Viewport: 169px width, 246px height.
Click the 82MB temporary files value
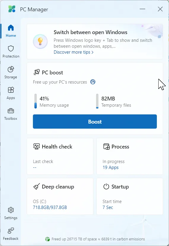[108, 98]
